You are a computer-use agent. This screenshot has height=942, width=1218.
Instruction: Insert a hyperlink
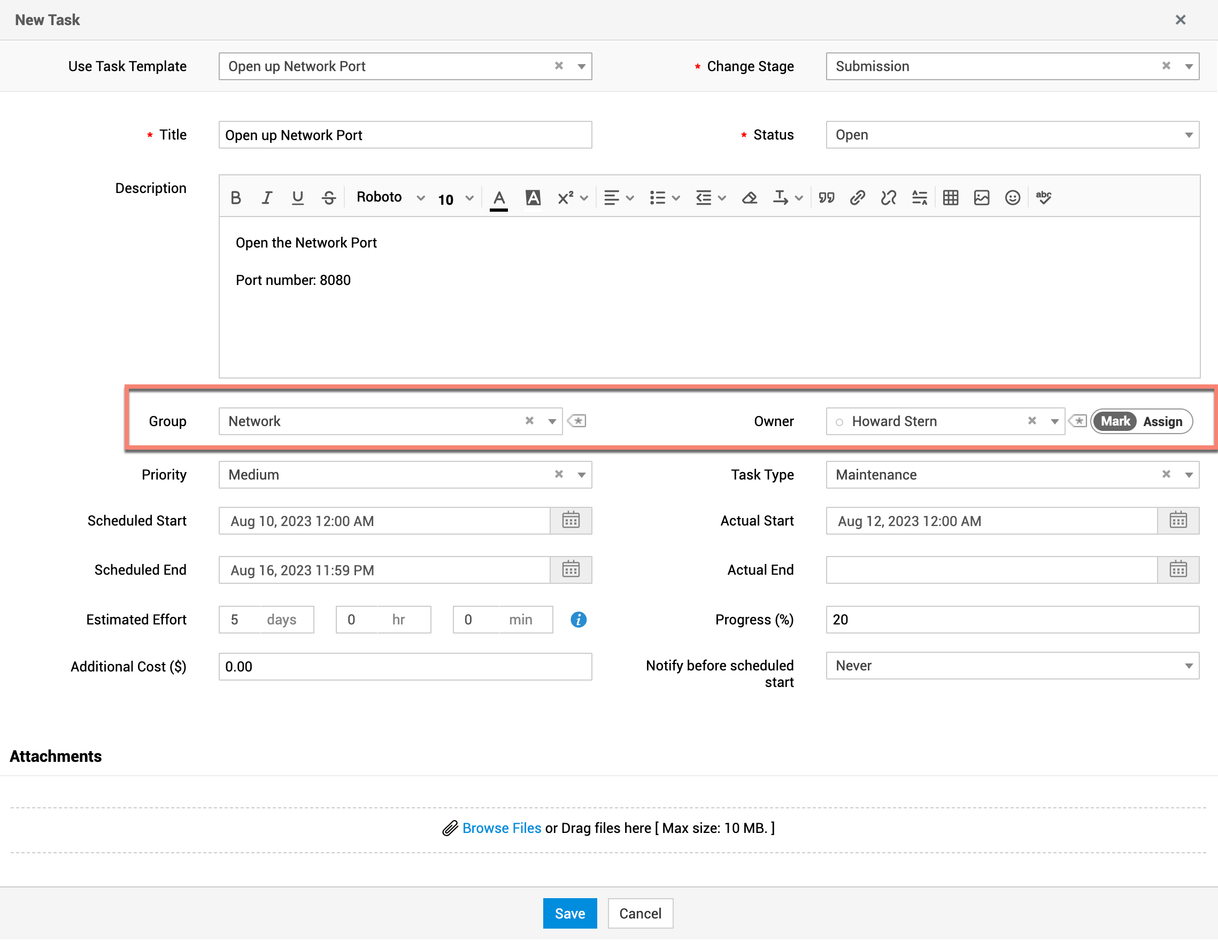pos(857,198)
